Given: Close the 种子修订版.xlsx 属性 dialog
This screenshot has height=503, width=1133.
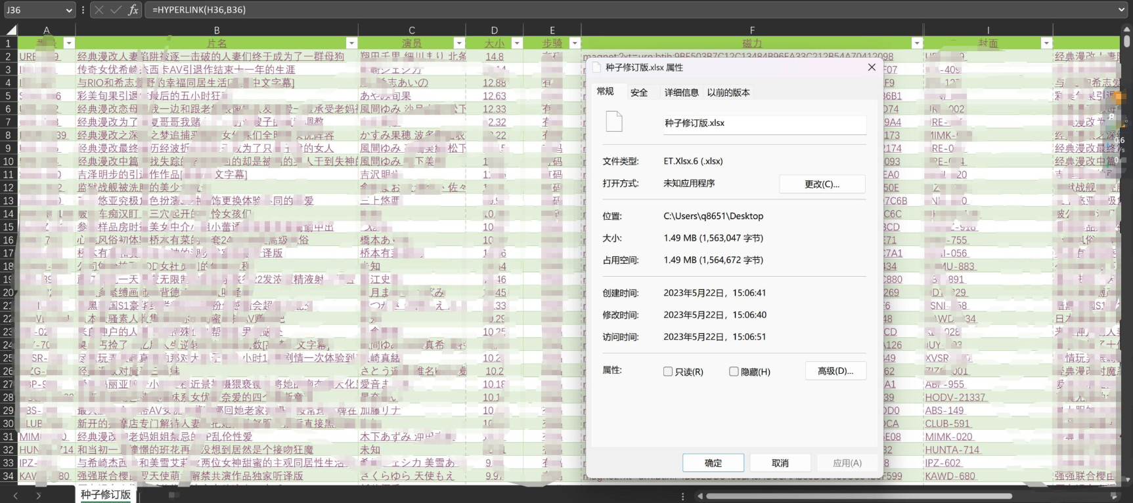Looking at the screenshot, I should coord(872,67).
